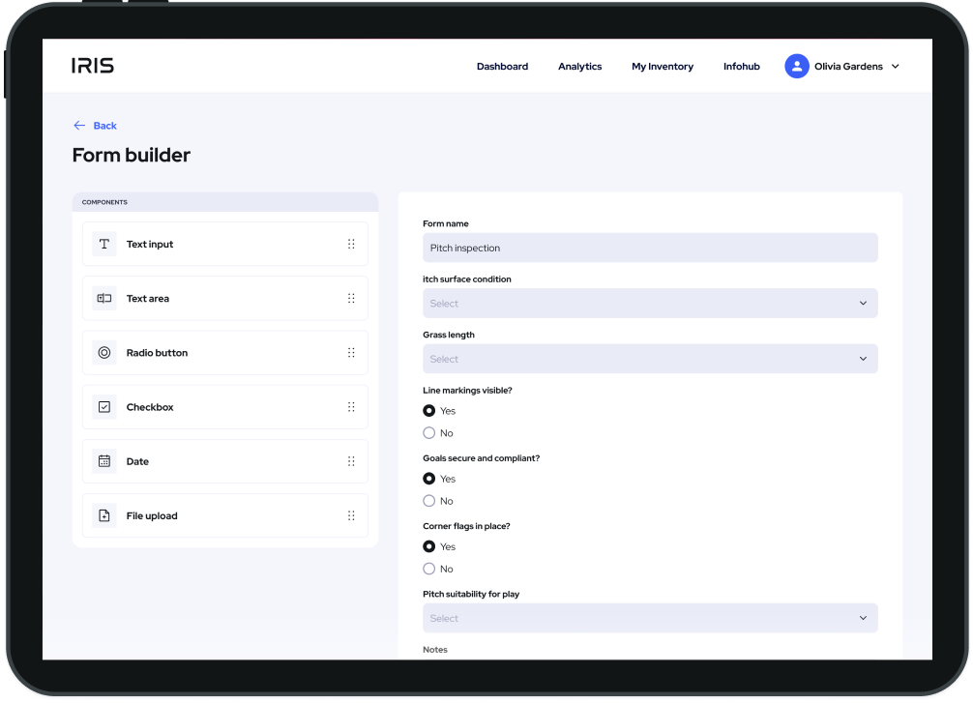Screen dimensions: 973x703
Task: Click the drag handle beside Text input
Action: coord(351,244)
